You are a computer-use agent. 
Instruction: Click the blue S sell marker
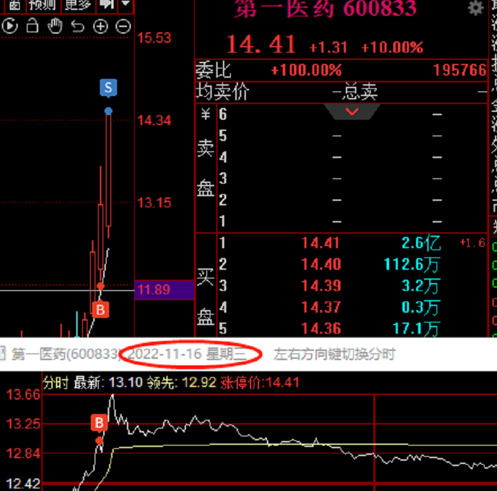108,88
